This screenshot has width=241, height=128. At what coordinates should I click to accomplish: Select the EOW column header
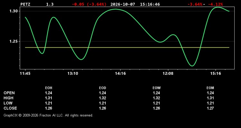click(x=156, y=88)
